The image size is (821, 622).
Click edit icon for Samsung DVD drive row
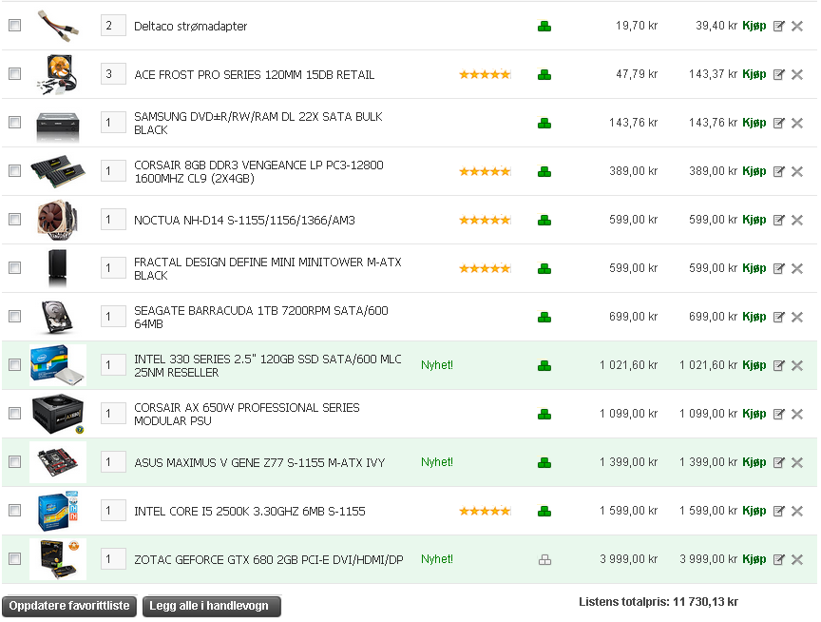[778, 123]
